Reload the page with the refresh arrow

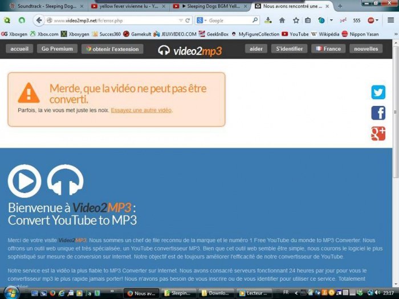[x=188, y=21]
